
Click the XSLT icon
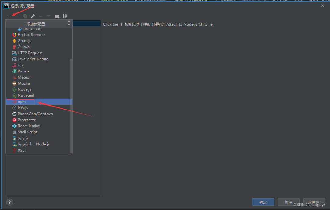pos(14,150)
